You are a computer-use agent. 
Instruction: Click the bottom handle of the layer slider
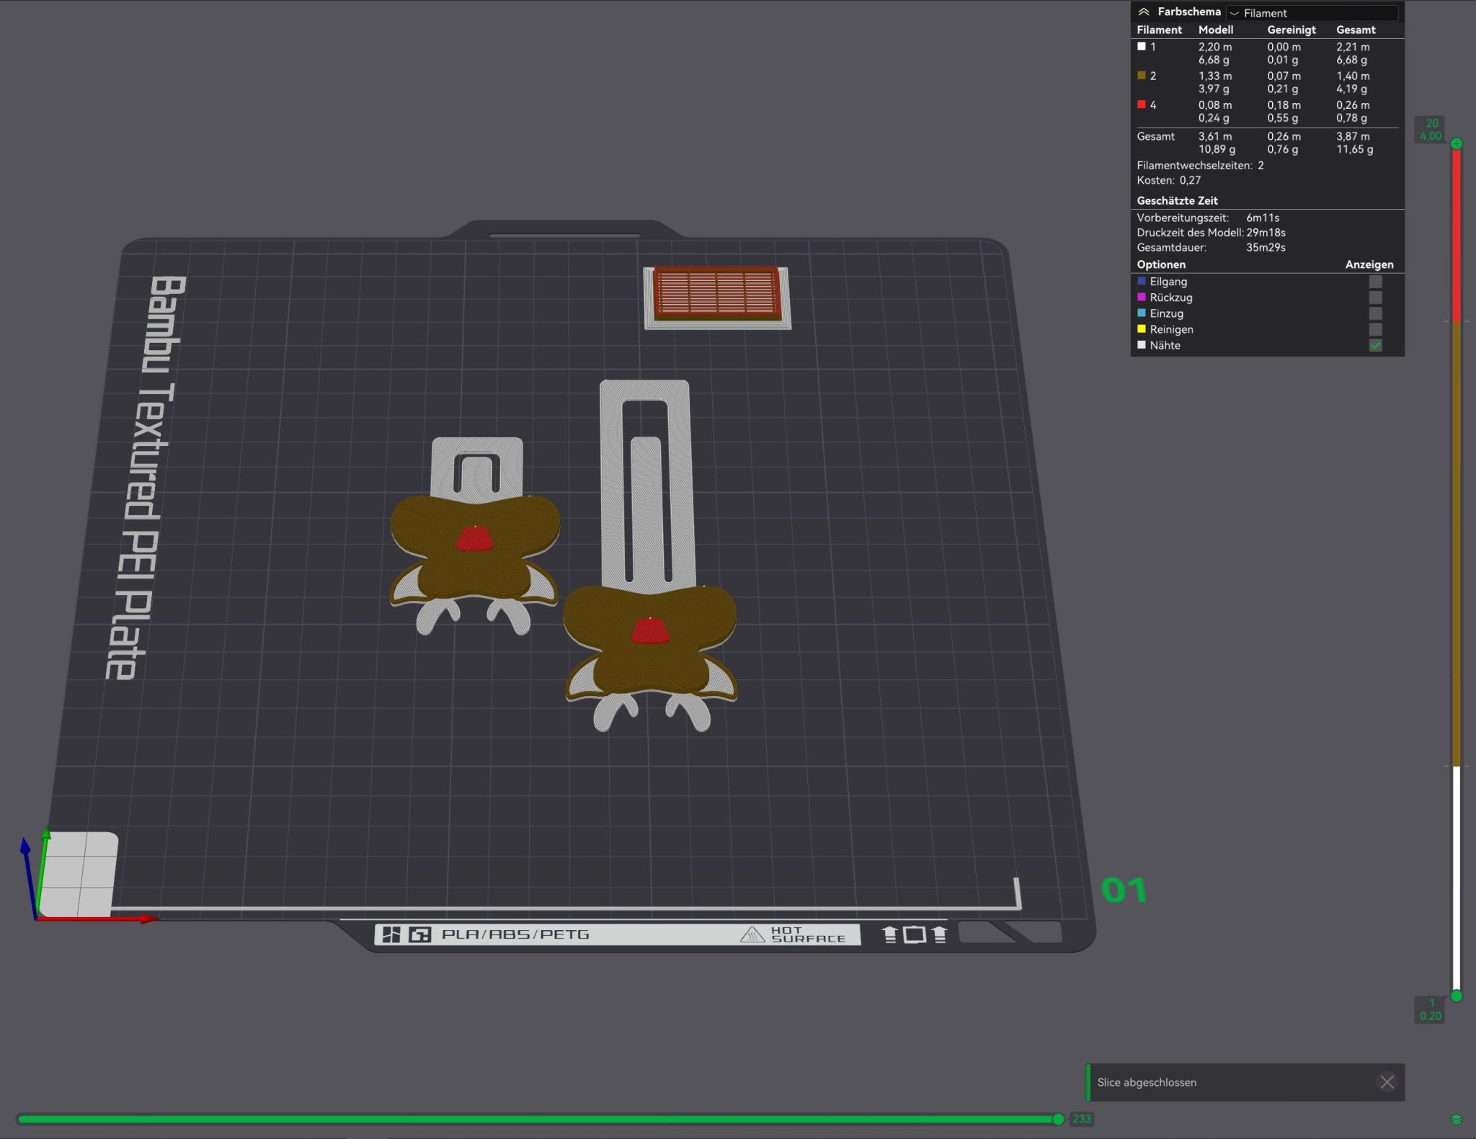[x=1456, y=996]
